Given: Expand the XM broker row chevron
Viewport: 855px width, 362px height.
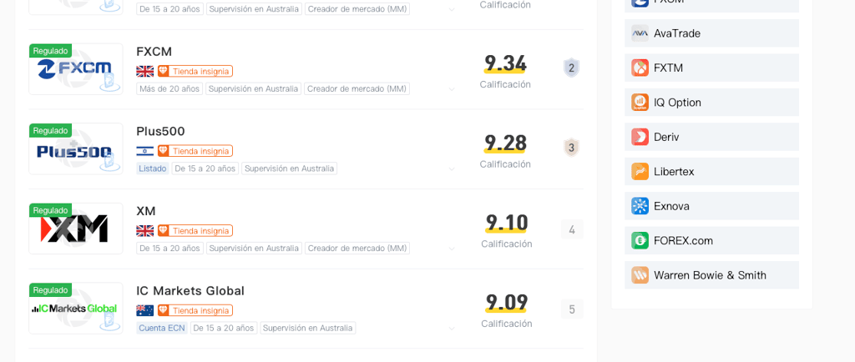Looking at the screenshot, I should coord(452,249).
